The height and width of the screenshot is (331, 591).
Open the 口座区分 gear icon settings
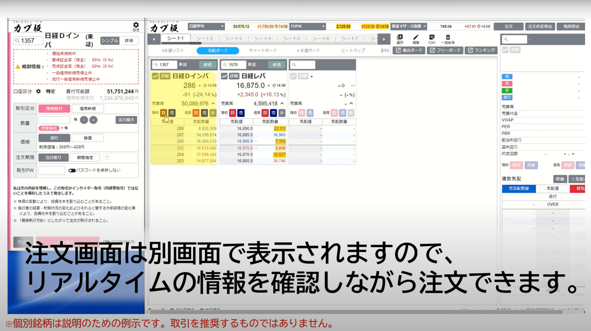pos(38,91)
